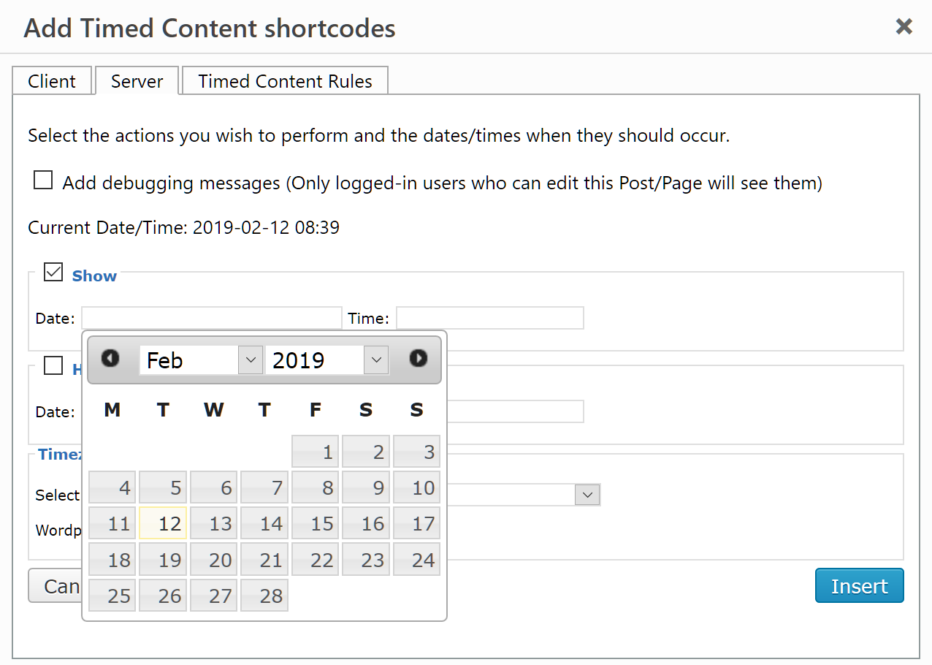The height and width of the screenshot is (665, 932).
Task: Switch to the Client tab
Action: [x=52, y=81]
